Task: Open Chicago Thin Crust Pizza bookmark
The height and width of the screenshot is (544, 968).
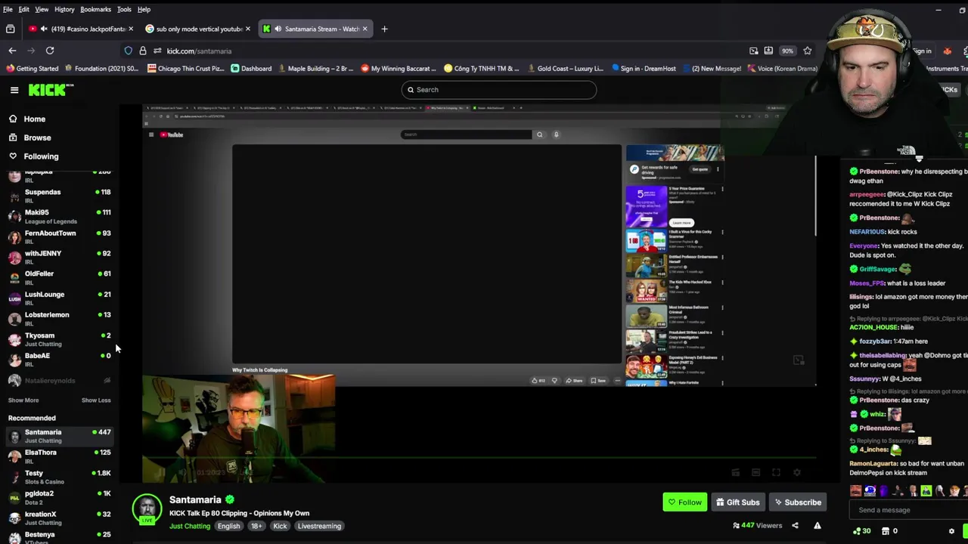Action: coord(186,69)
